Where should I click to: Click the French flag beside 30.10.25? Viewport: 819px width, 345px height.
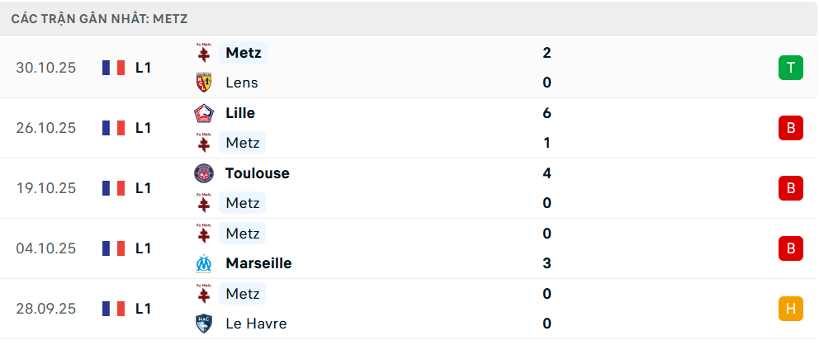(113, 68)
